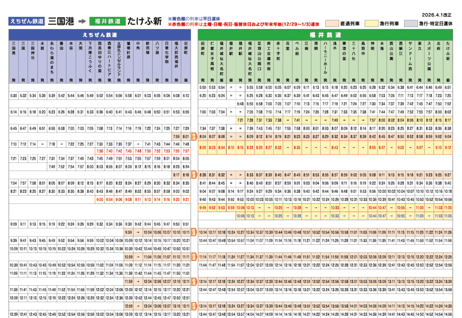462x318 pixels.
Task: Select the 直通 icon beside the 13:11 arrival
Action: click(194, 306)
